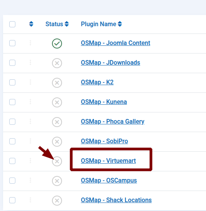Click drag handle of Virtuemart row
Image resolution: width=206 pixels, height=211 pixels.
point(30,161)
